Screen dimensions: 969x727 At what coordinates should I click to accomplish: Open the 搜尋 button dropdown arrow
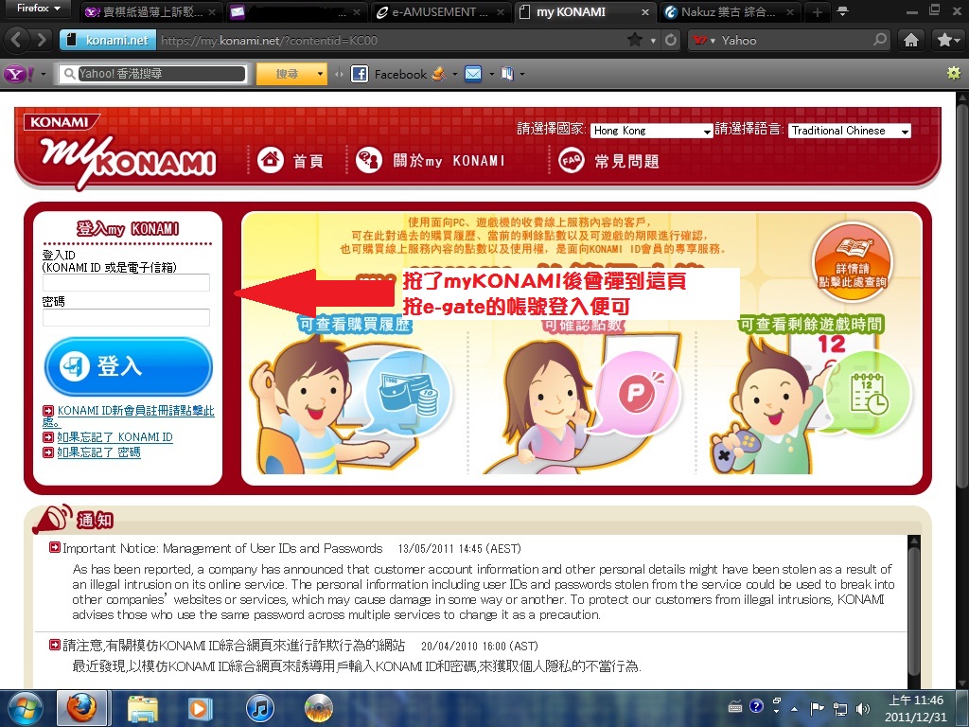(320, 74)
